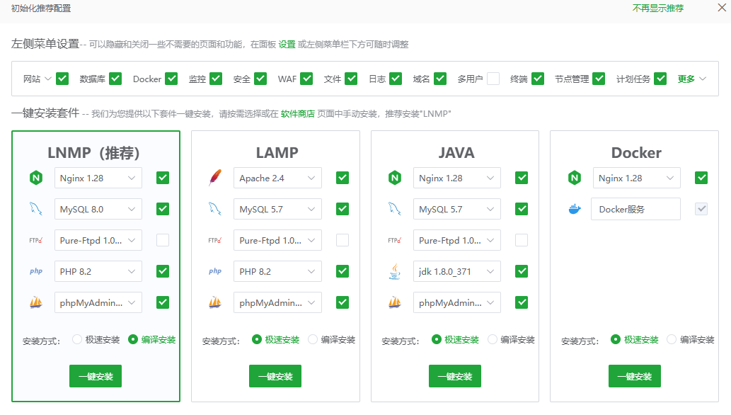The height and width of the screenshot is (415, 731).
Task: Click the phpMyAdmin sailboat icon in LAMP column
Action: pyautogui.click(x=215, y=302)
